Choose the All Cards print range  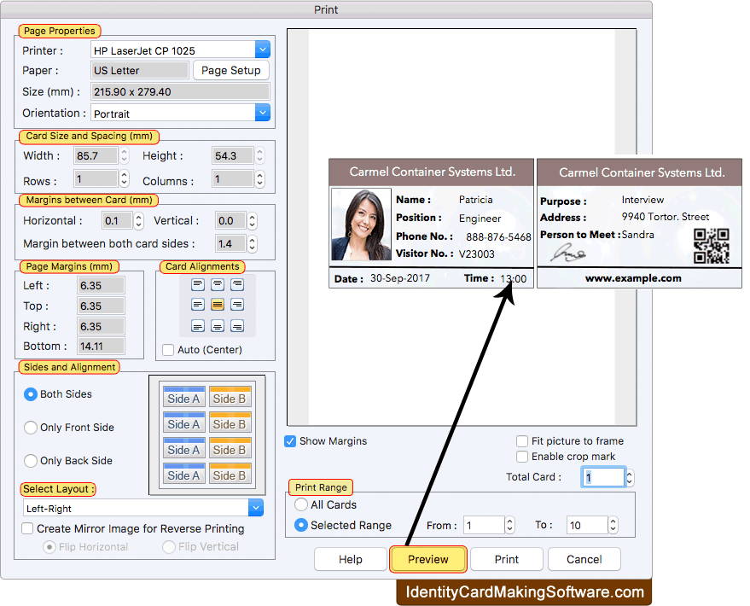300,504
